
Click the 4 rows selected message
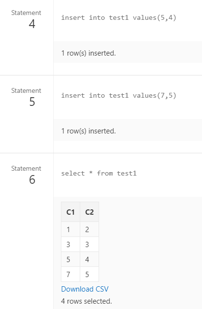tap(87, 301)
